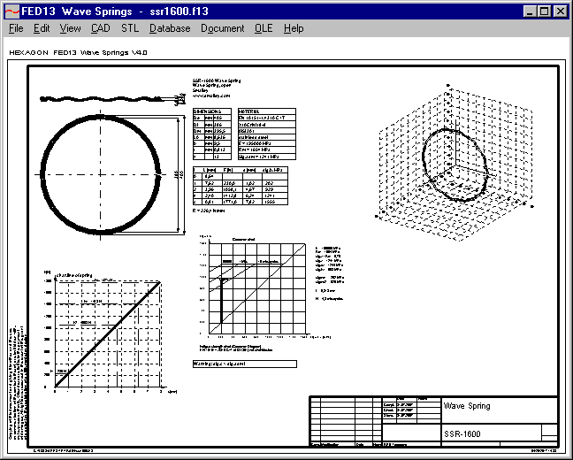Close the FED13 Wave Springs window

pos(560,11)
